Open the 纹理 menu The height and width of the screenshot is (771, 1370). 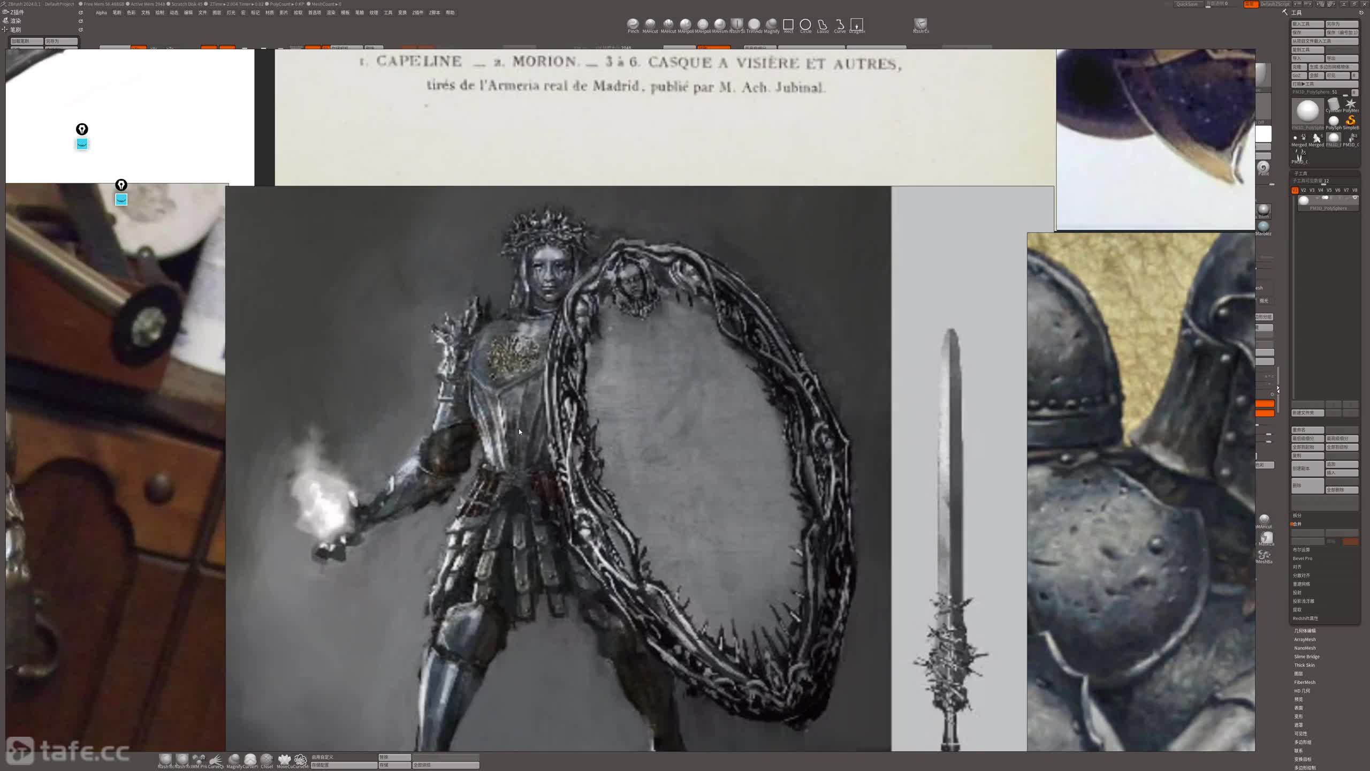(x=374, y=12)
